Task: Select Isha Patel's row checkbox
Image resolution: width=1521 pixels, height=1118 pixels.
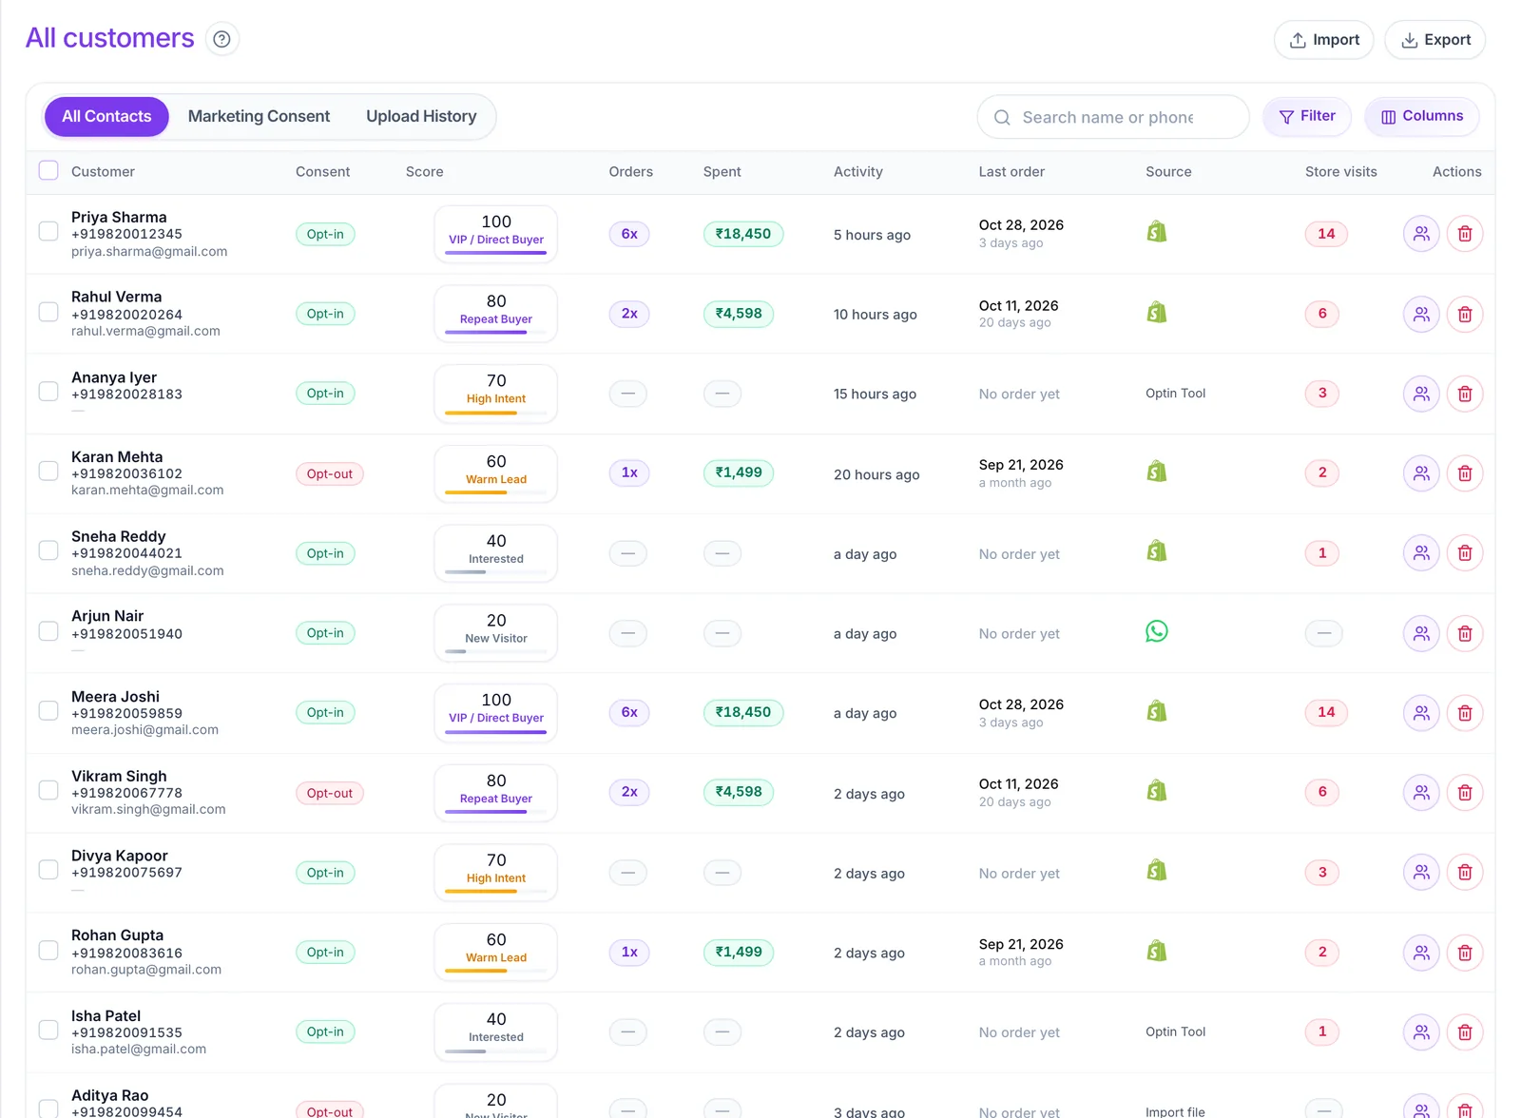Action: [x=48, y=1030]
